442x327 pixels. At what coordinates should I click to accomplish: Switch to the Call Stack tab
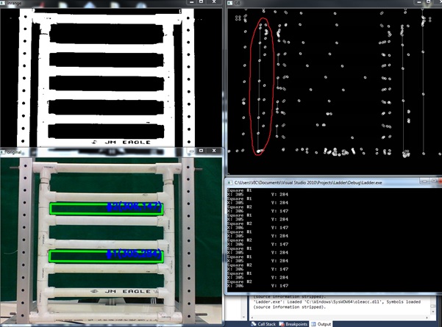[263, 324]
